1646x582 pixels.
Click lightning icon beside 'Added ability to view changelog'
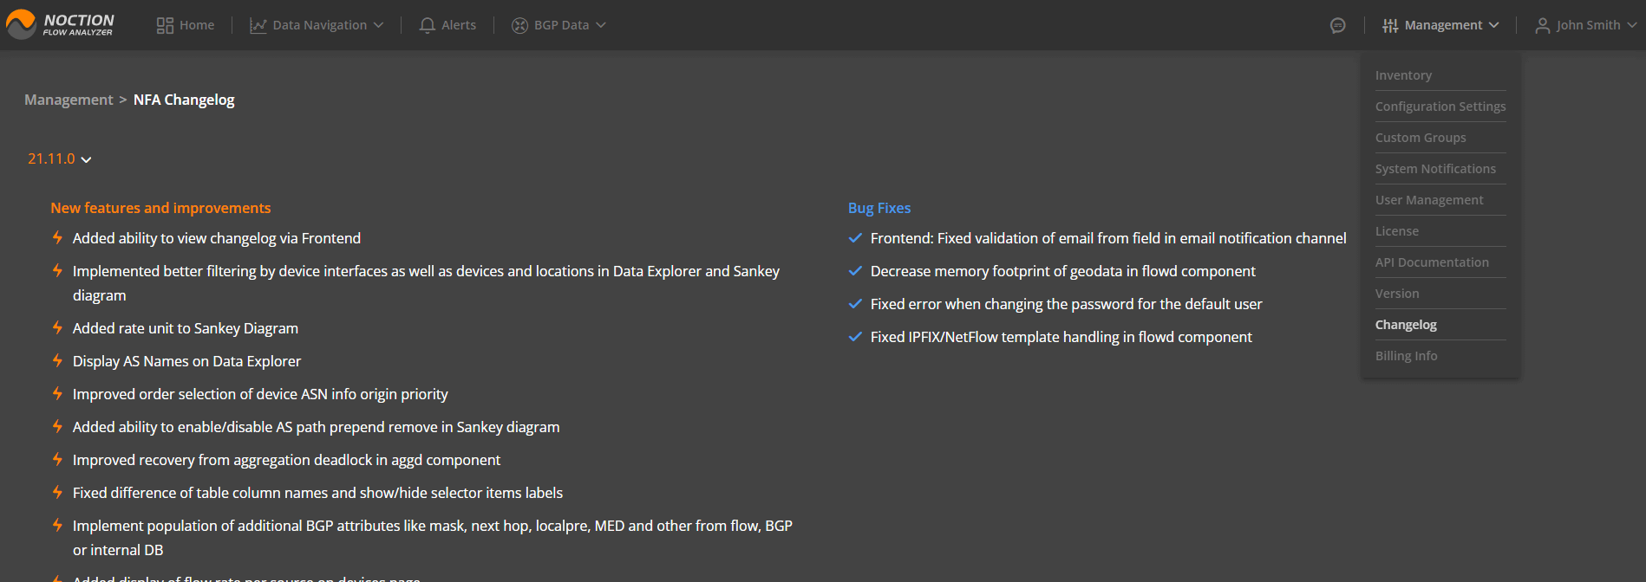click(x=57, y=237)
